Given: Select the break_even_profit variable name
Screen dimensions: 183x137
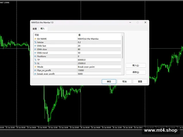Looking at the screenshot, I should pyautogui.click(x=46, y=74).
